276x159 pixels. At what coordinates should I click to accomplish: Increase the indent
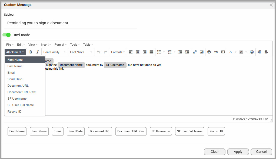tap(187, 52)
